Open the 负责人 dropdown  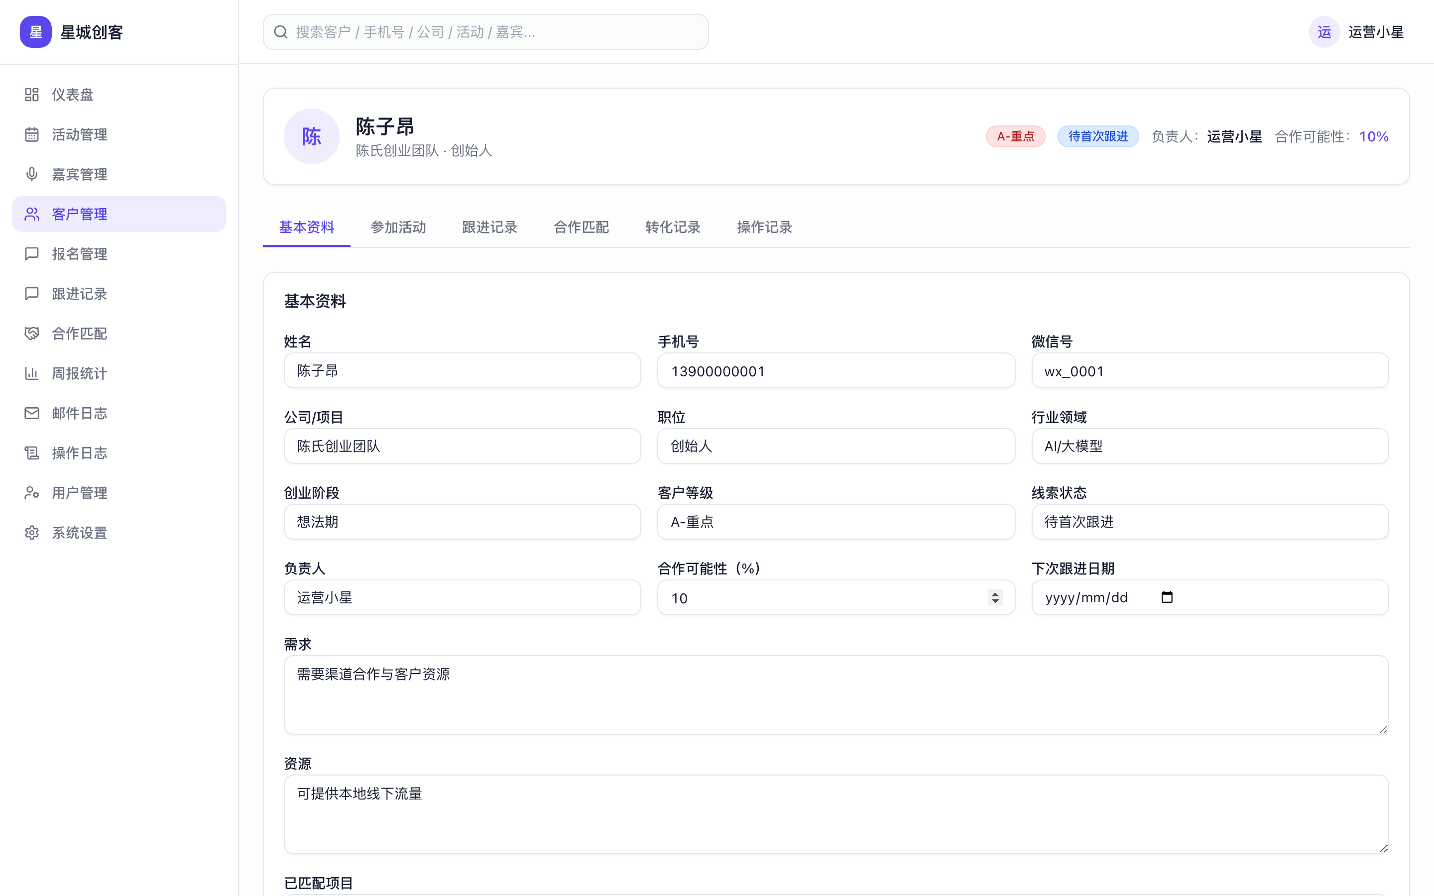(462, 597)
